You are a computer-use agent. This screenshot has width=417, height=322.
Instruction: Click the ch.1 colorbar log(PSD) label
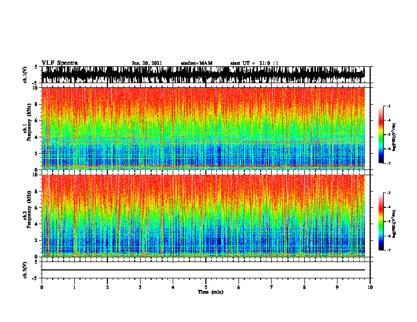(x=394, y=137)
